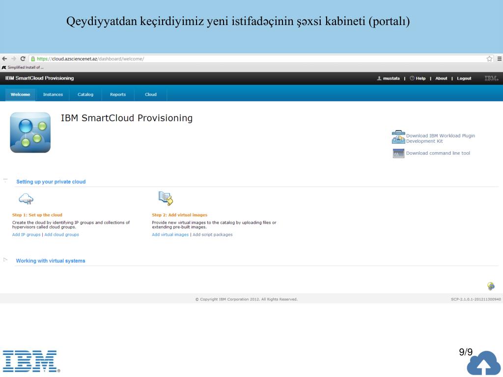The image size is (503, 377).
Task: Bookmark page with the star icon
Action: click(x=489, y=59)
